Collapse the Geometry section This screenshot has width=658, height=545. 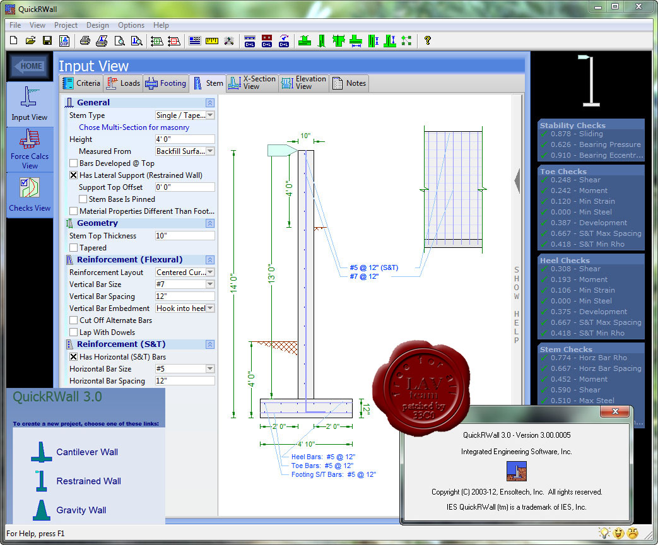tap(210, 223)
